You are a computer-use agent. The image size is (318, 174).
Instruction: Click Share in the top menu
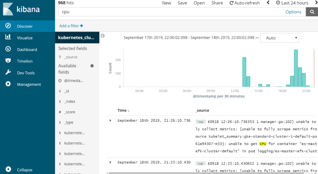click(x=217, y=3)
